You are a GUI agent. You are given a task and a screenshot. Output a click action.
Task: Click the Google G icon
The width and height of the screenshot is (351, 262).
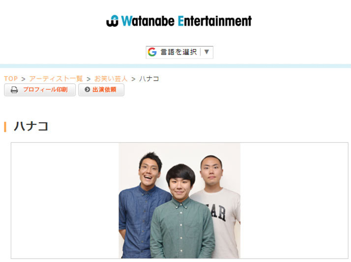point(152,52)
